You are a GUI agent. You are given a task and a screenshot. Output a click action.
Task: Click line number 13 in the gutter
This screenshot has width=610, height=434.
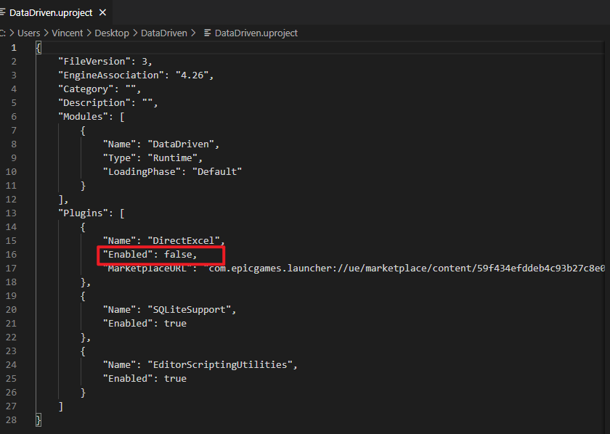point(12,213)
